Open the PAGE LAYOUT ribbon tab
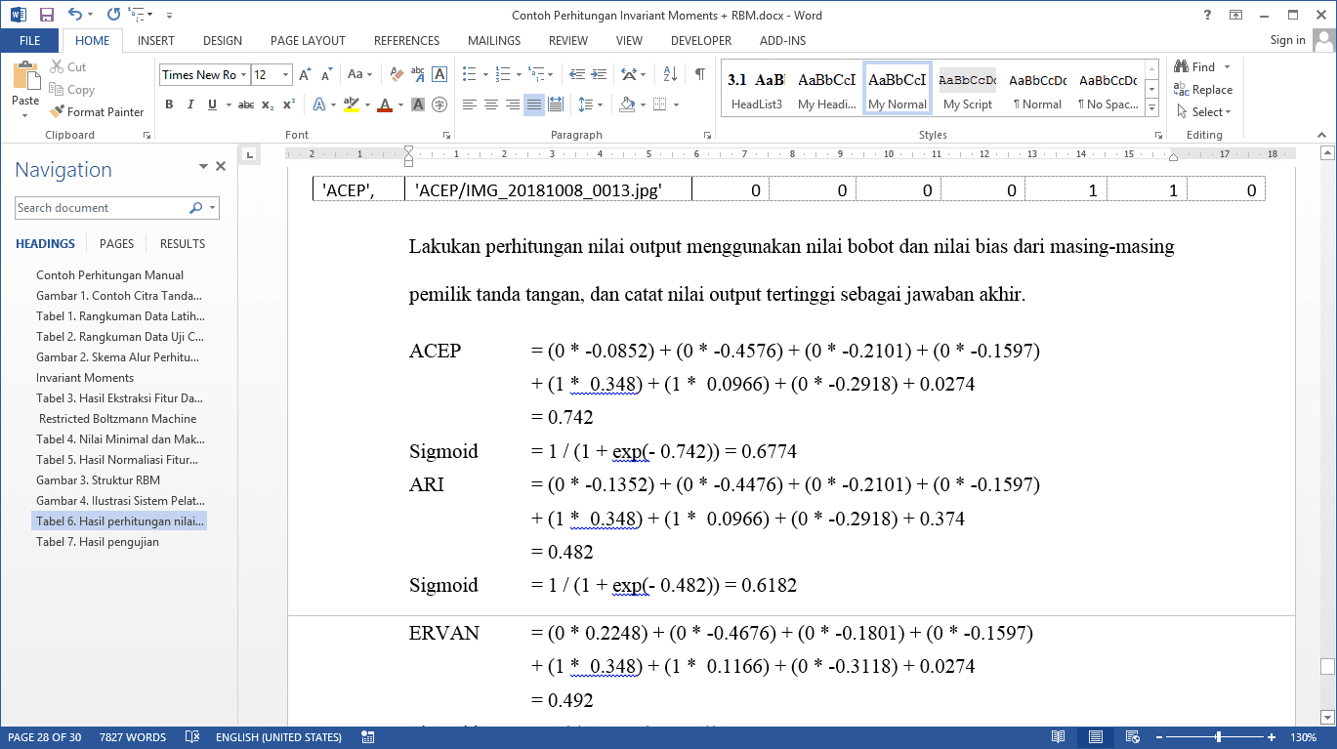The image size is (1337, 749). [308, 41]
